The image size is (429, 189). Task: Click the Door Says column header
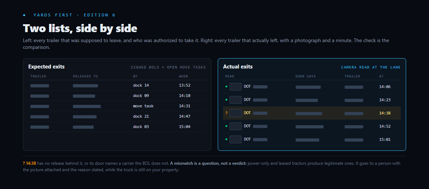pos(306,76)
